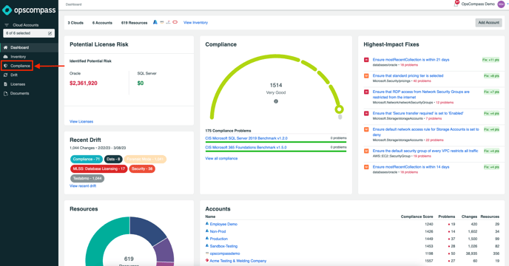Screen dimensions: 509x266
Task: Select the 'Forensic Mode - 1,041' drift tag
Action: click(x=145, y=159)
